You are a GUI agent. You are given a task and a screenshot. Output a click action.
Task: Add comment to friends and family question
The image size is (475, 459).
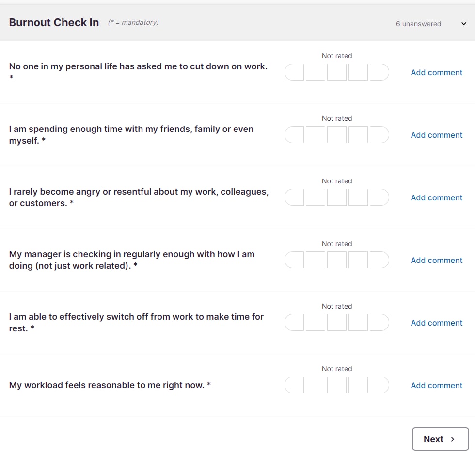[437, 135]
